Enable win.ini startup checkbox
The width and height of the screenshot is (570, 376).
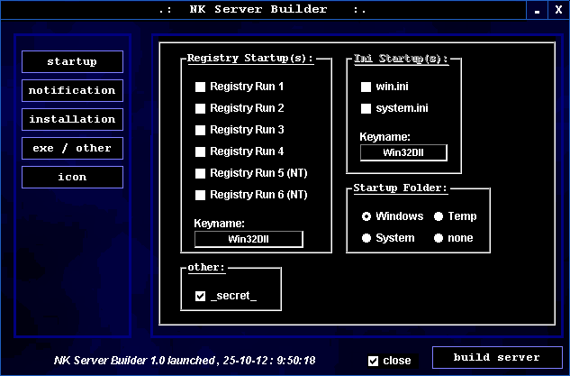pos(366,87)
